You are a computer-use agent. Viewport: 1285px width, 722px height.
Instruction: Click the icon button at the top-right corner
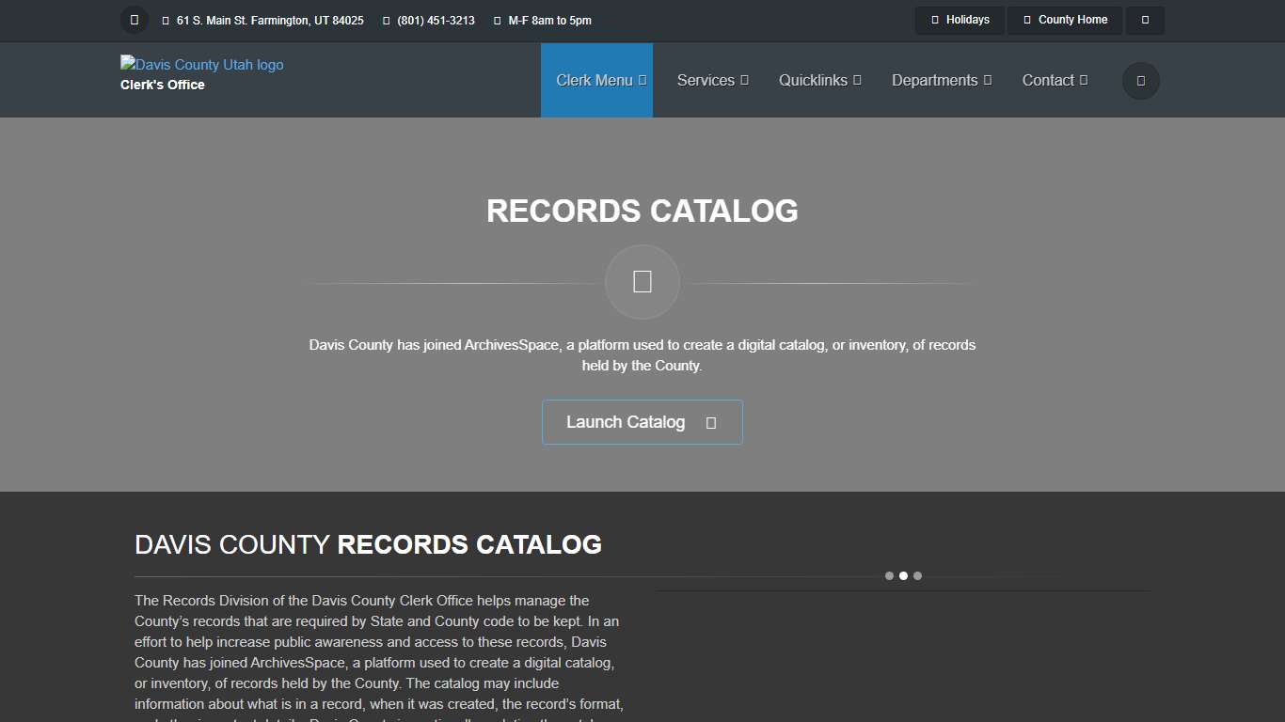(1145, 20)
